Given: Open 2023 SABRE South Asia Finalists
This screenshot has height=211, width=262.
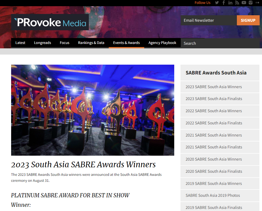Looking at the screenshot, I should coord(214,99).
